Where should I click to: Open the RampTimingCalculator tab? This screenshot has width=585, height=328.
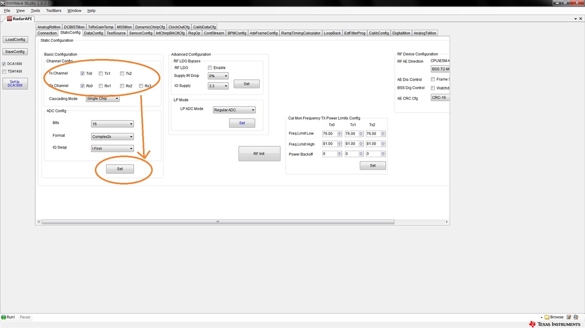click(301, 33)
